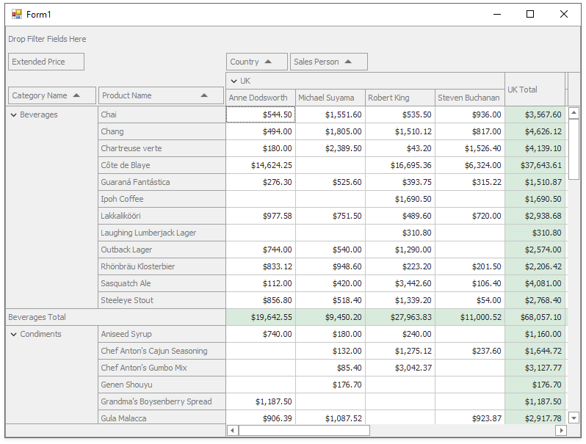Click the $16,695.36 cell for Côte de Blaye
Screen dimensions: 586x444
click(x=400, y=165)
